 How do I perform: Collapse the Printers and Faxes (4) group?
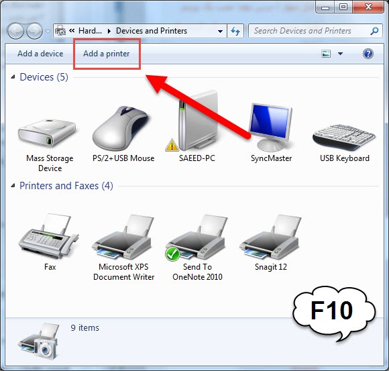pos(13,186)
